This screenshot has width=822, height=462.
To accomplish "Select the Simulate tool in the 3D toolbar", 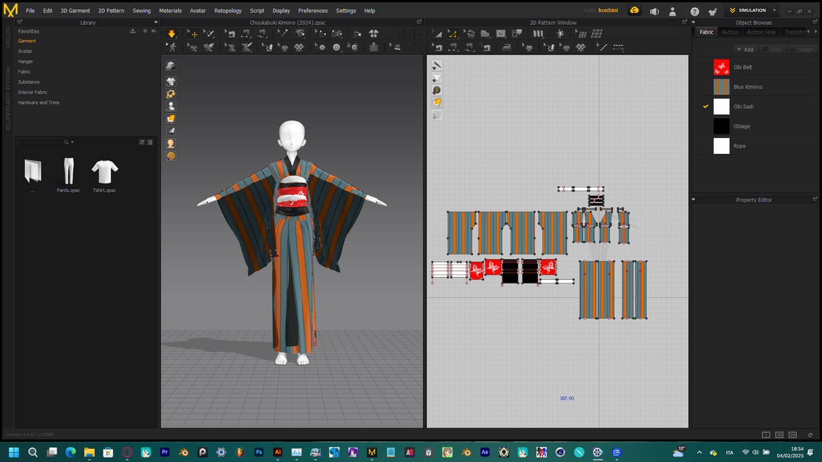I will coord(171,33).
